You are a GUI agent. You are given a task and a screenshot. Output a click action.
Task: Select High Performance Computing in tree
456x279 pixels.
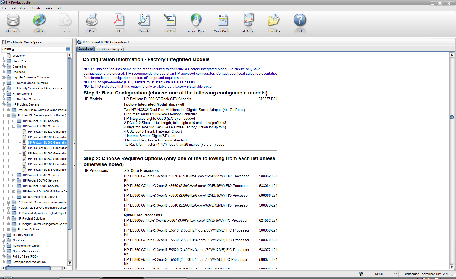(x=31, y=77)
